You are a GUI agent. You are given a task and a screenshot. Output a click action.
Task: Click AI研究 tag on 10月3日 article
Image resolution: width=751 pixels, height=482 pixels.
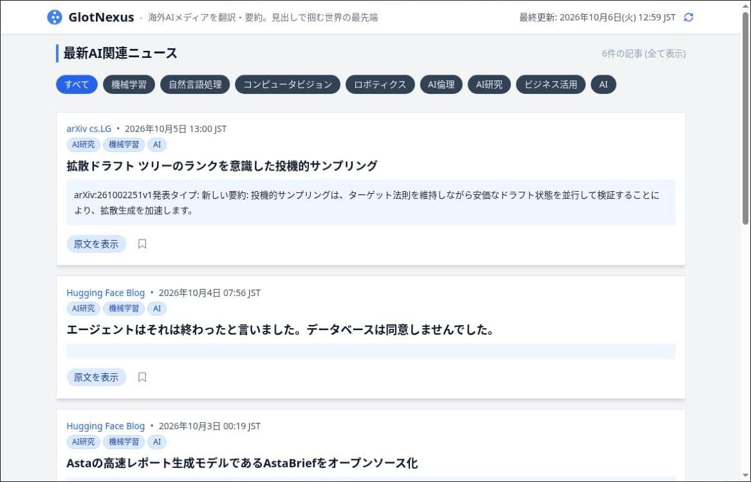(84, 441)
